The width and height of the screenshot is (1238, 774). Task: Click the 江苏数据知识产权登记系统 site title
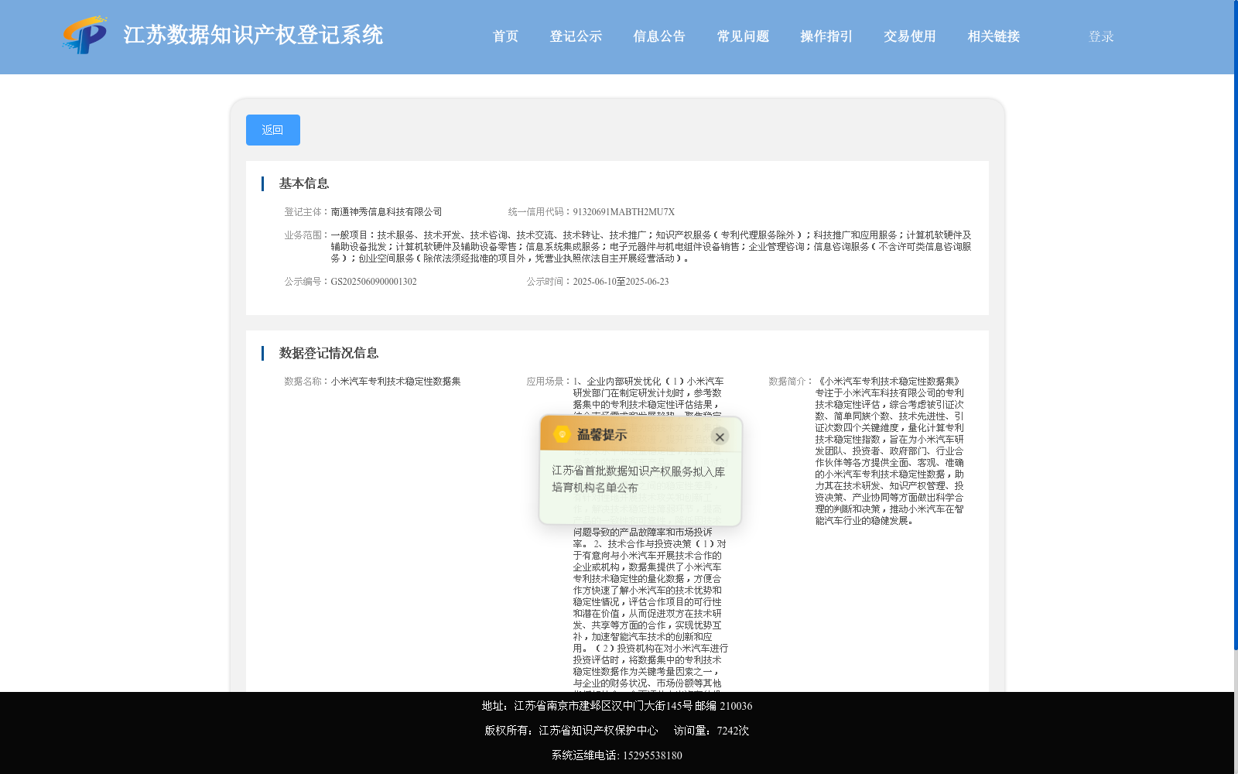(x=253, y=35)
